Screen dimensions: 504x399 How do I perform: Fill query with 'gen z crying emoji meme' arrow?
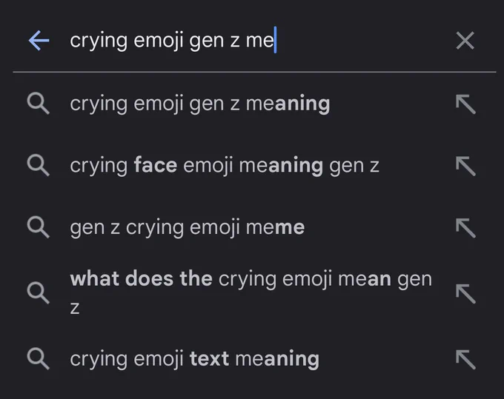(465, 227)
